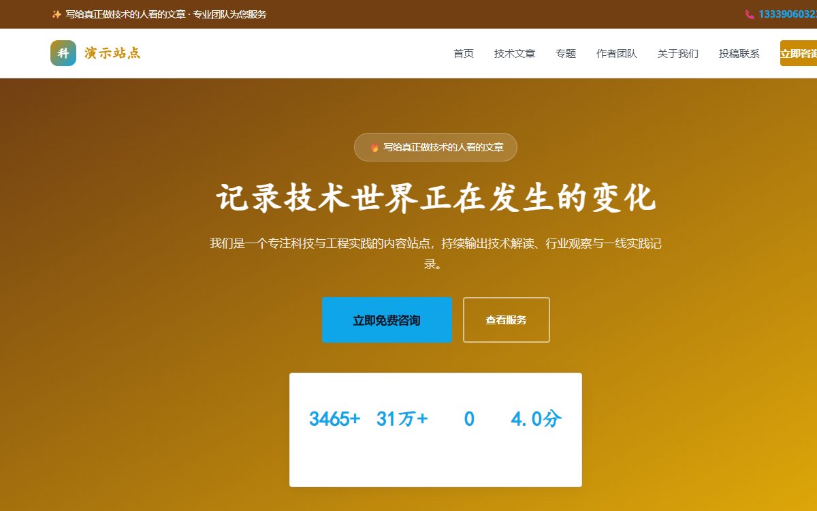
Task: Click the 4.0分 rating value
Action: point(536,419)
